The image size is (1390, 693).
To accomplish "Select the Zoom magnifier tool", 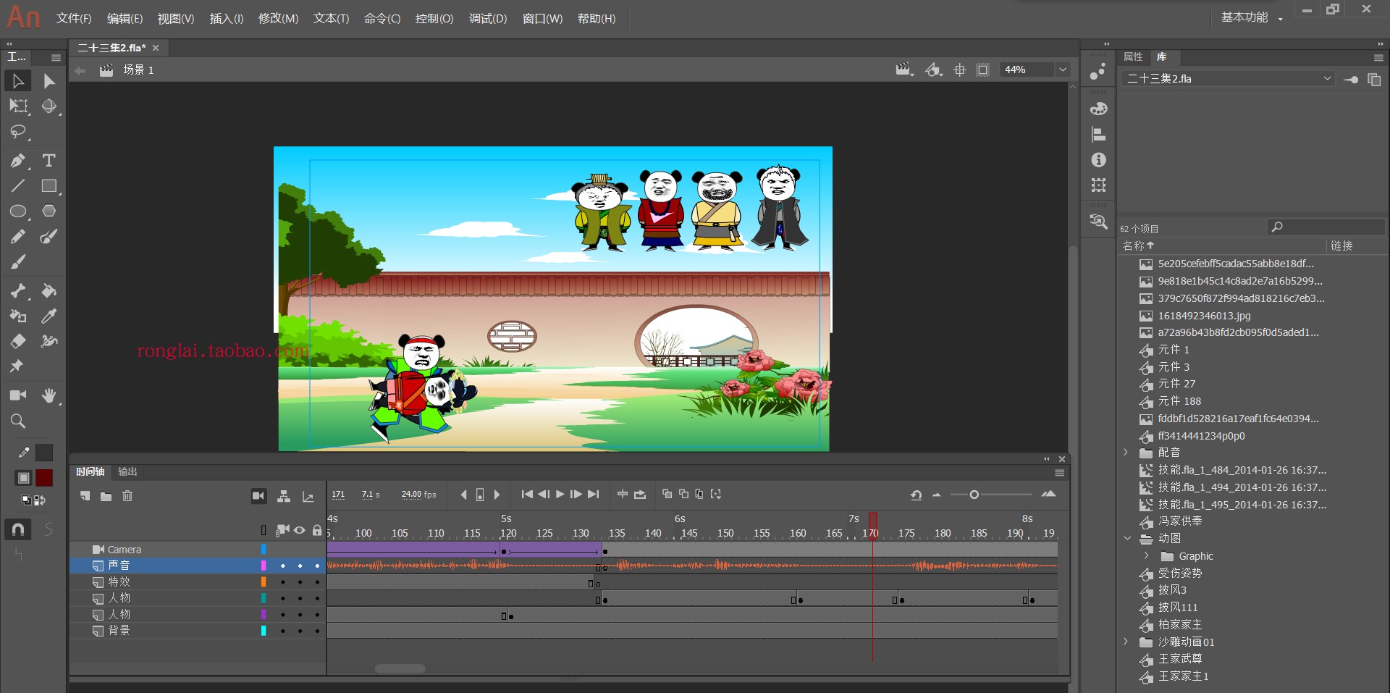I will [18, 421].
